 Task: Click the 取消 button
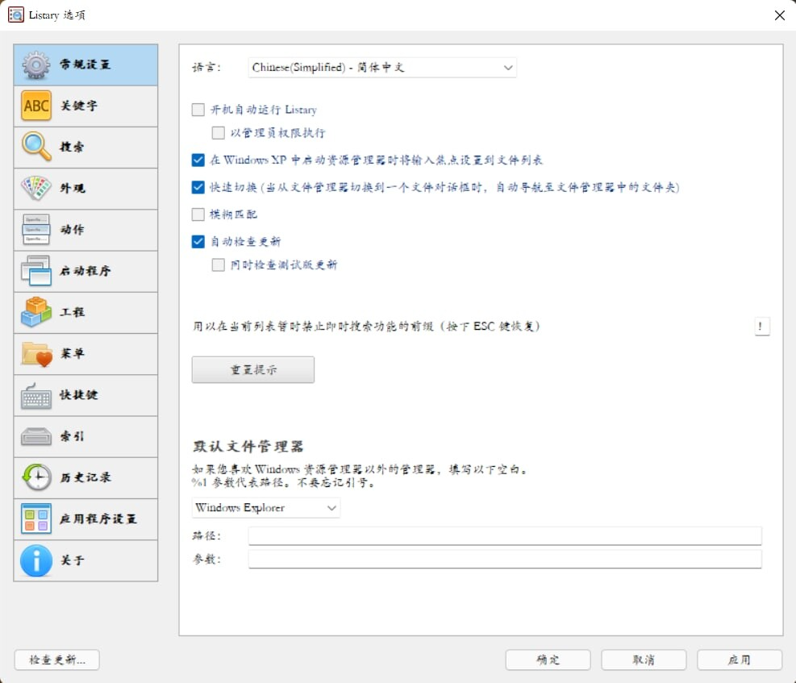click(644, 660)
